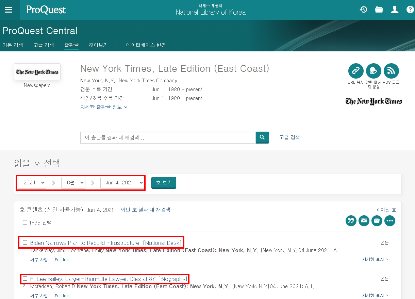Check the F. Lee Bailey article checkbox
The image size is (415, 299).
pos(25,279)
